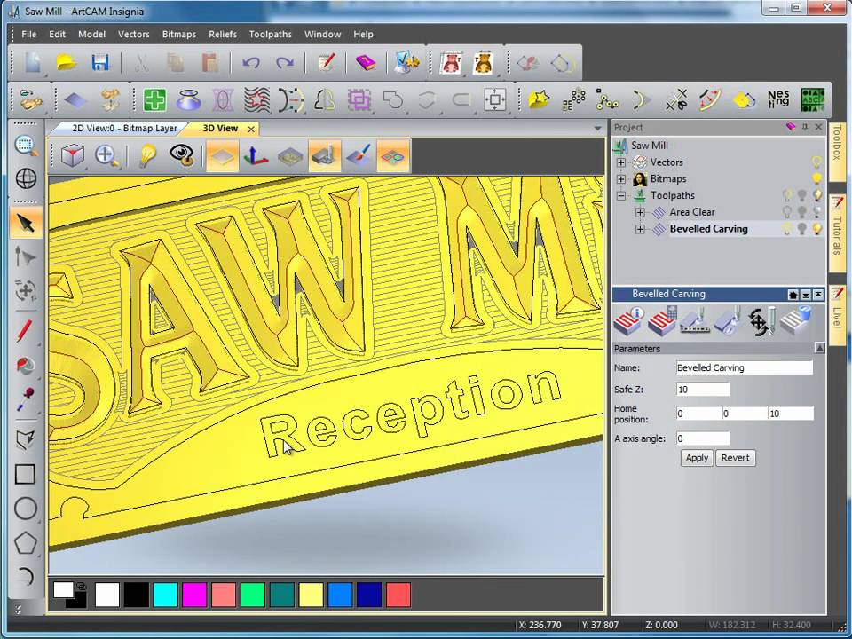The image size is (852, 639).
Task: Click the Redo arrow
Action: [x=285, y=62]
